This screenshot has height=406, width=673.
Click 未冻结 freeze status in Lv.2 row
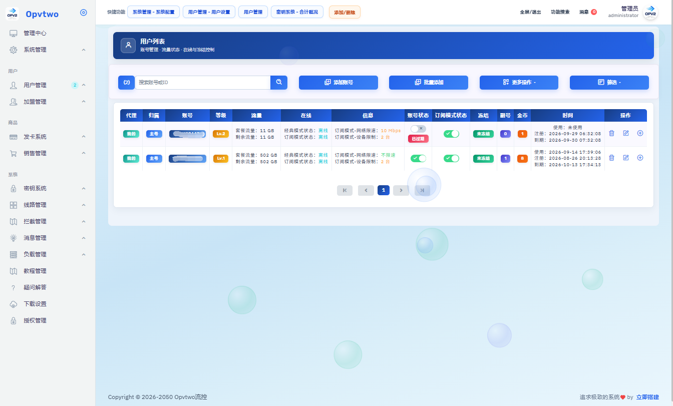[x=483, y=134]
